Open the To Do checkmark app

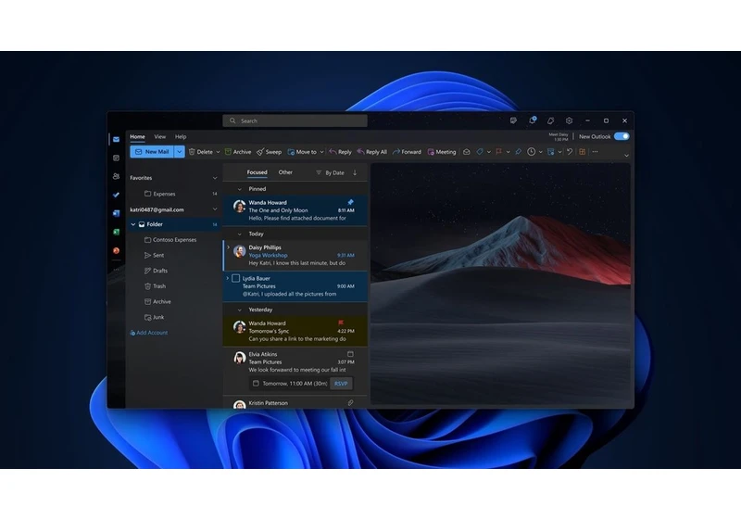[x=117, y=195]
